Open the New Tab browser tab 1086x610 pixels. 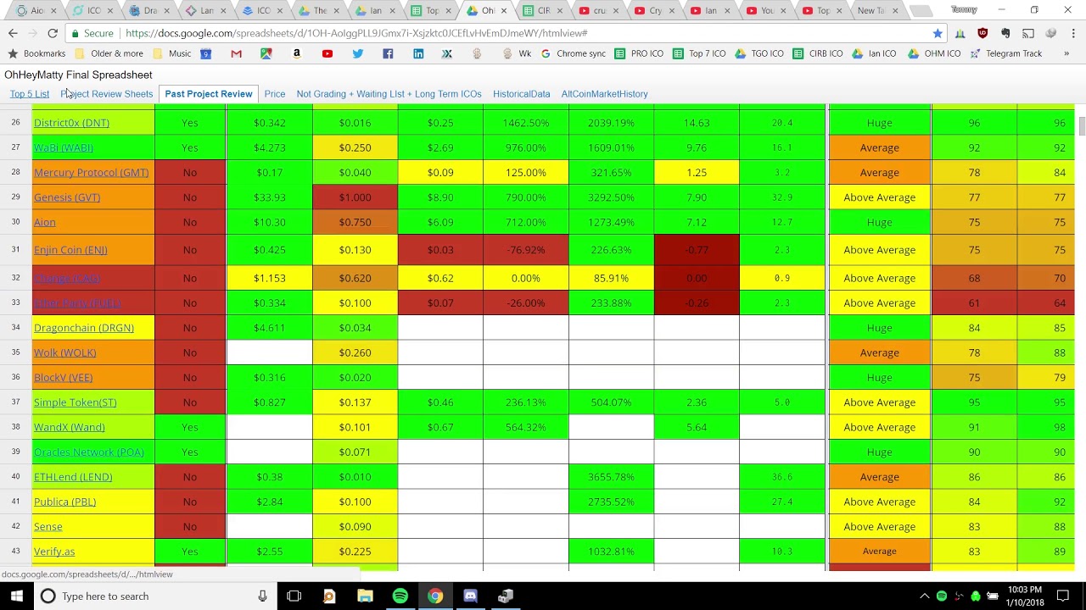875,11
